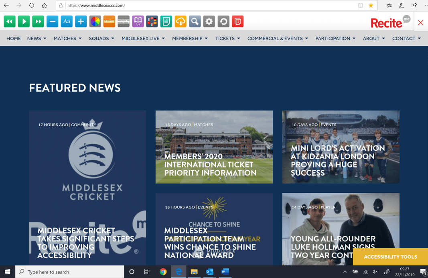
Task: Expand the ABOUT dropdown menu
Action: (x=374, y=39)
